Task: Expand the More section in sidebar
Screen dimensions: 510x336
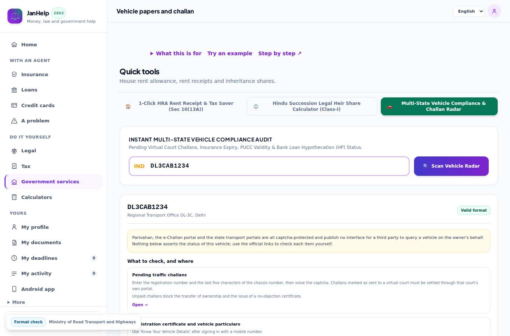Action: [16, 302]
